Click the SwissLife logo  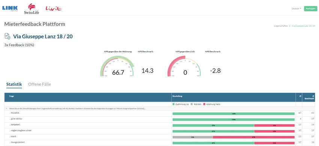(31, 9)
